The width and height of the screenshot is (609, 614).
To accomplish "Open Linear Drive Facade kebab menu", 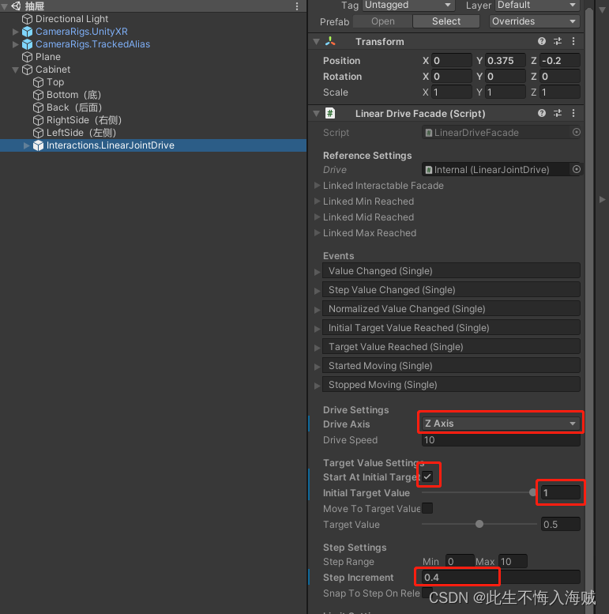I will tap(573, 113).
